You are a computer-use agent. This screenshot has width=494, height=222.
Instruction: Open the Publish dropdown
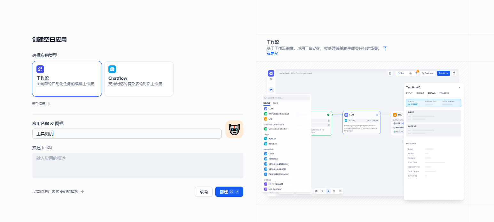[x=443, y=73]
